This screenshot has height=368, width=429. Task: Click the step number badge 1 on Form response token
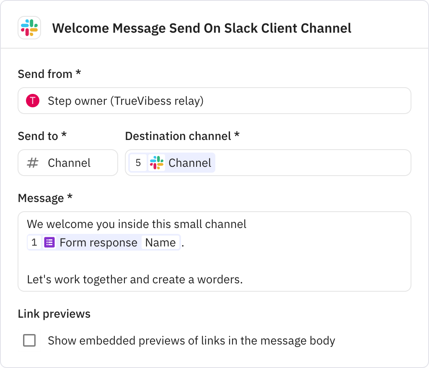35,242
